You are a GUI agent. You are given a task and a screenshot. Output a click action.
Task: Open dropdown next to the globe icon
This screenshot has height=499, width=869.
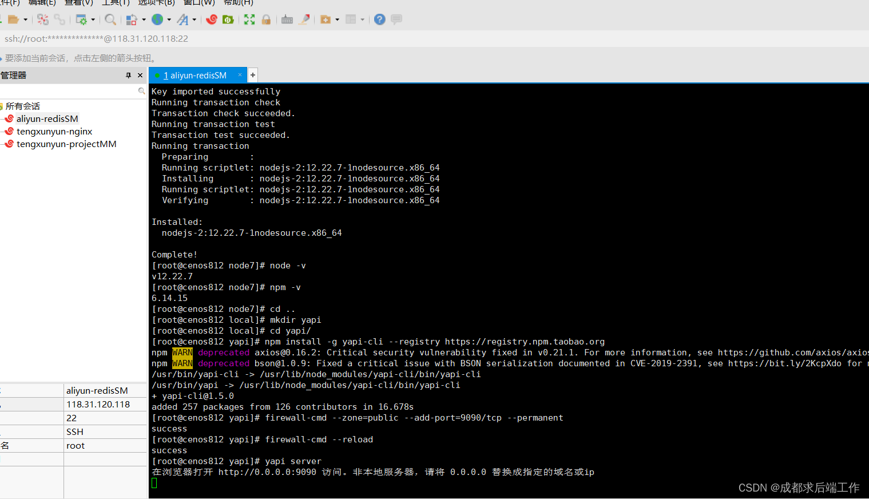pos(168,19)
